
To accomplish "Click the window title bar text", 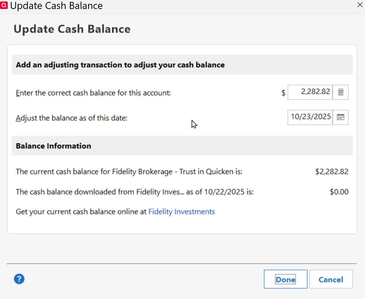I will pyautogui.click(x=56, y=6).
